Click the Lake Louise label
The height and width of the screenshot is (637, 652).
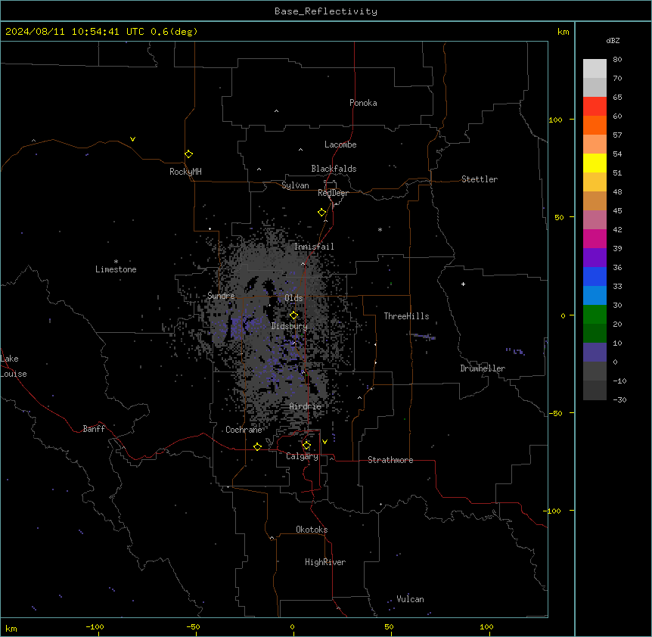[x=12, y=366]
